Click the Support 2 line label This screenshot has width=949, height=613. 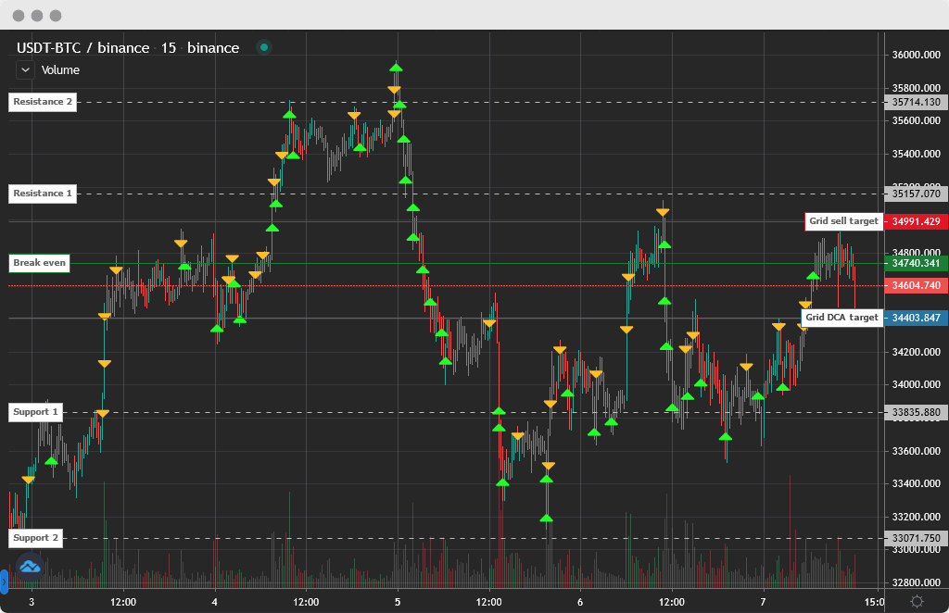(36, 538)
